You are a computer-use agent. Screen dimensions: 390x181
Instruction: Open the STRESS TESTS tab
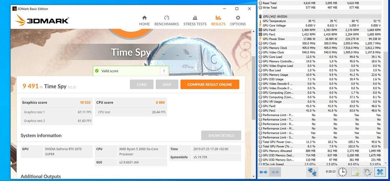click(x=195, y=21)
